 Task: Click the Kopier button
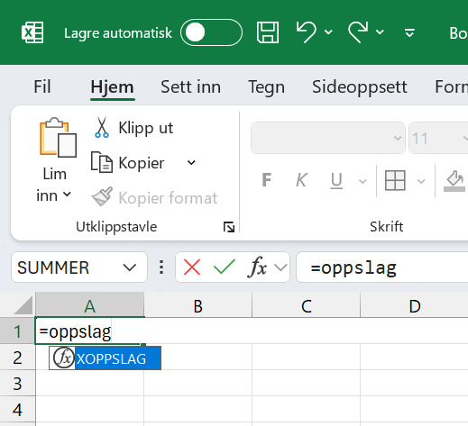coord(128,163)
